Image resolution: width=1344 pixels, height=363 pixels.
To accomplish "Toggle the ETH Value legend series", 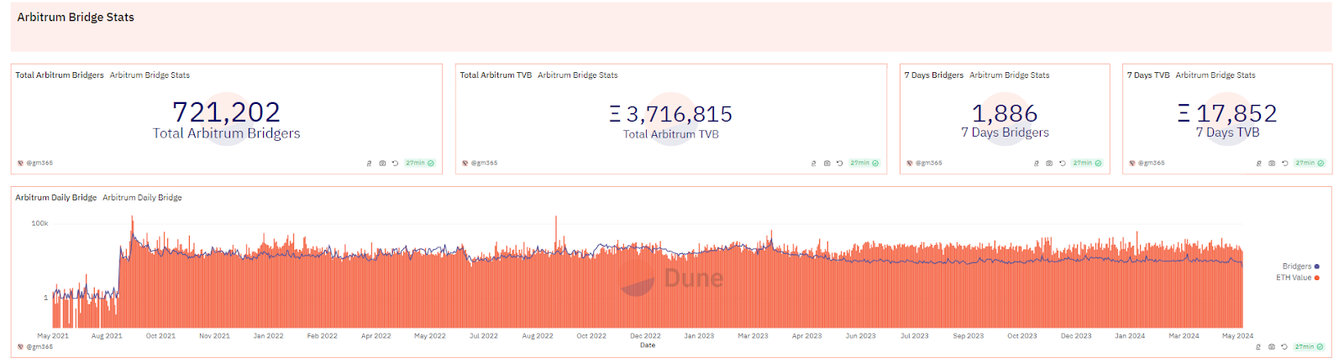I will tap(1298, 277).
